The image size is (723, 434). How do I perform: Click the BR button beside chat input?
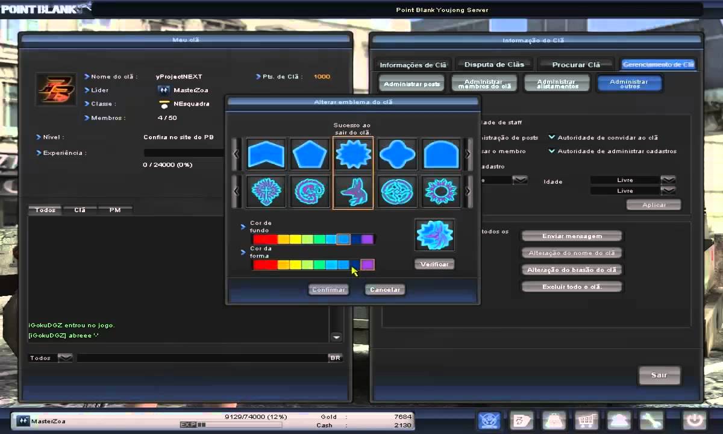click(336, 357)
